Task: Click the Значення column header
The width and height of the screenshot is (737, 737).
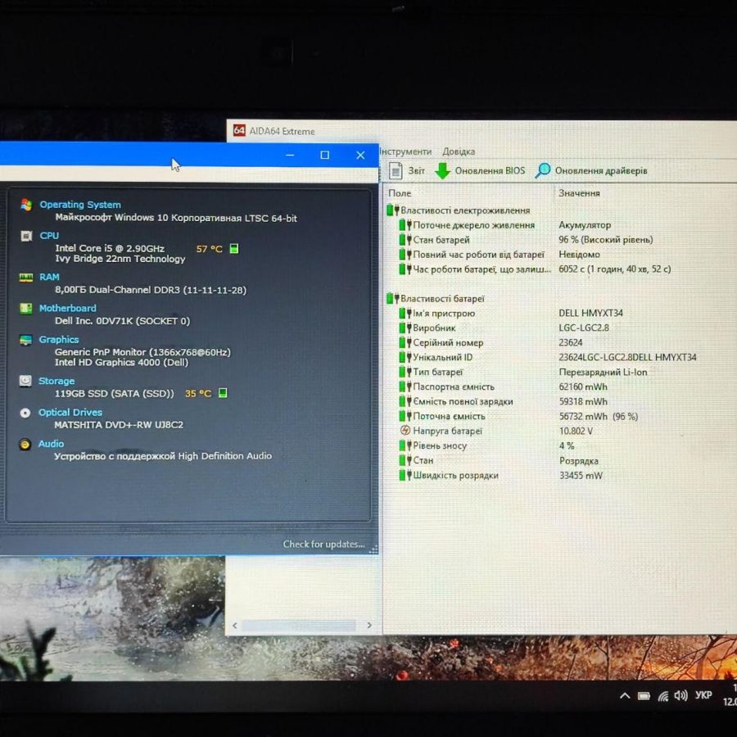Action: pos(579,192)
